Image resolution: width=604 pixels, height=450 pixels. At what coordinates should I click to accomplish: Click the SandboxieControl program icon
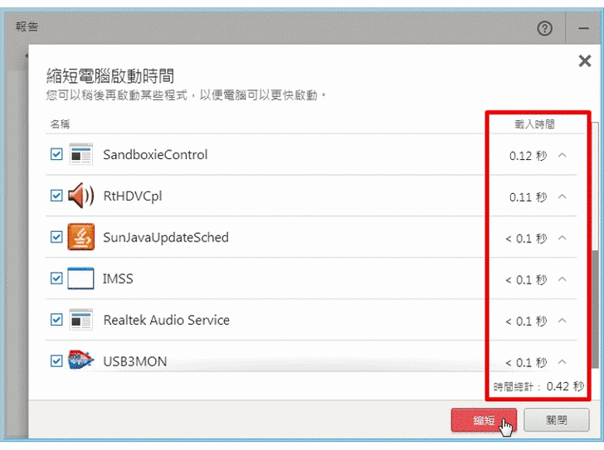pyautogui.click(x=81, y=155)
